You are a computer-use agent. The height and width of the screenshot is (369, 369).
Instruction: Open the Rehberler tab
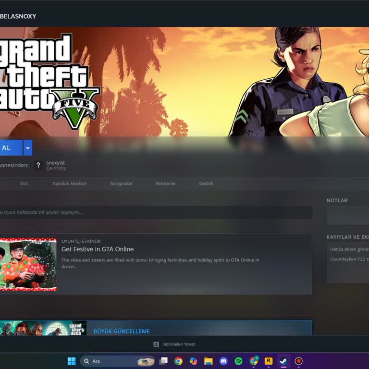click(x=166, y=184)
